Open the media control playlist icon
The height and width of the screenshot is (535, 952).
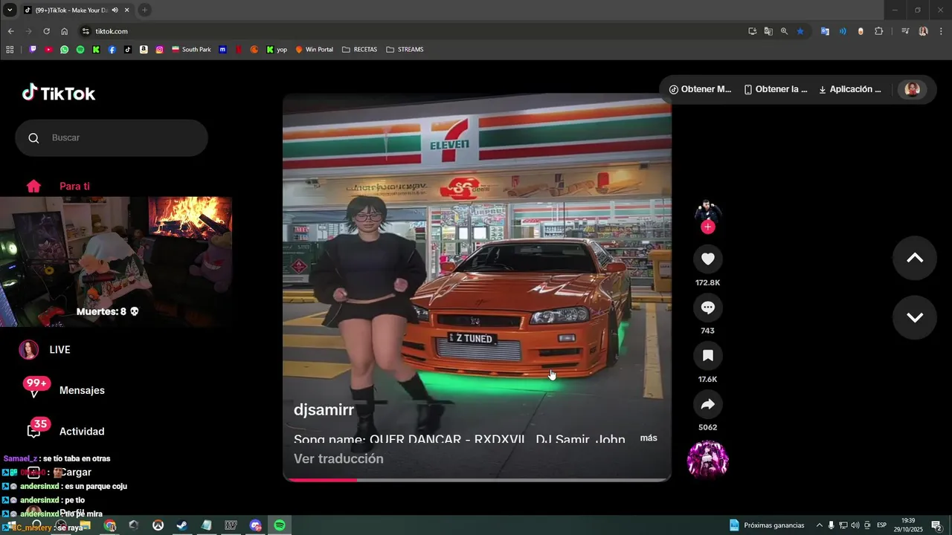click(x=905, y=31)
